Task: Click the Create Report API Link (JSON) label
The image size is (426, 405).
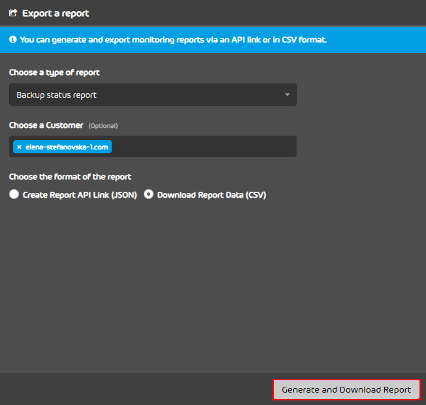Action: [80, 195]
